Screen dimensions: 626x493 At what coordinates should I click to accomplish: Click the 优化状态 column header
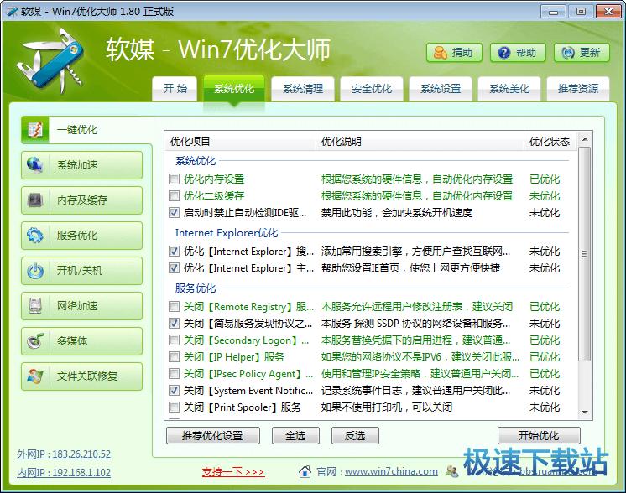click(x=550, y=142)
